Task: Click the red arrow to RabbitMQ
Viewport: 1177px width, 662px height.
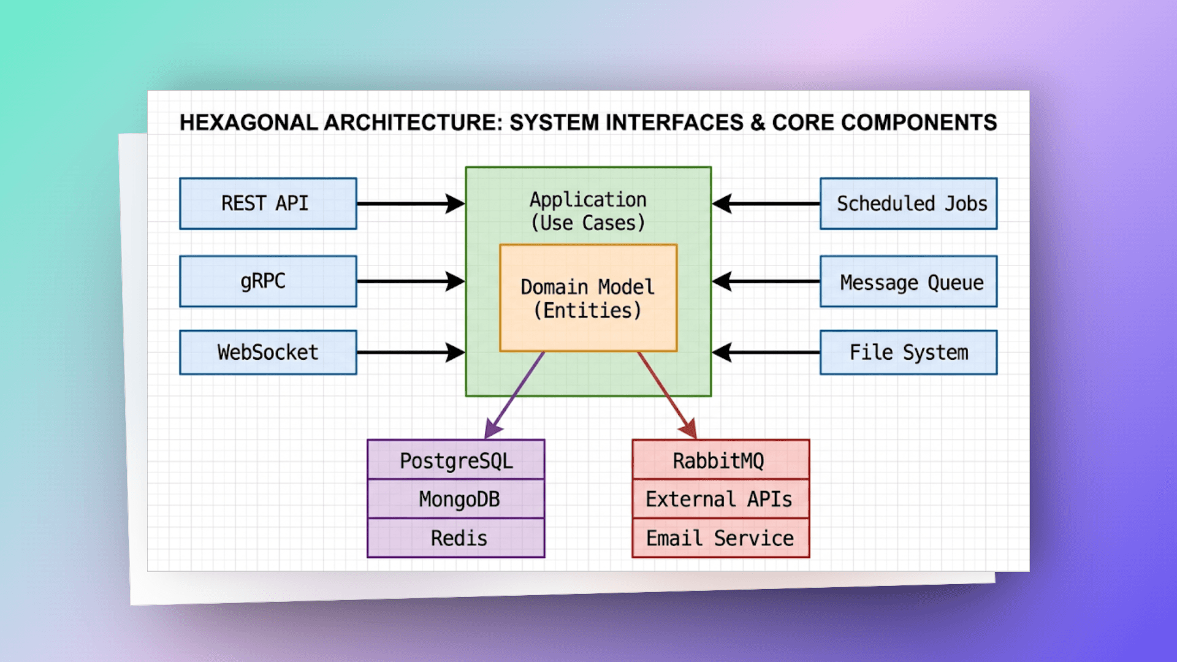Action: [x=667, y=395]
